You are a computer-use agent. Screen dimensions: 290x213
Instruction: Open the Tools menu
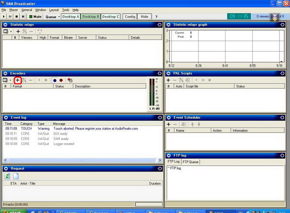pos(66,10)
